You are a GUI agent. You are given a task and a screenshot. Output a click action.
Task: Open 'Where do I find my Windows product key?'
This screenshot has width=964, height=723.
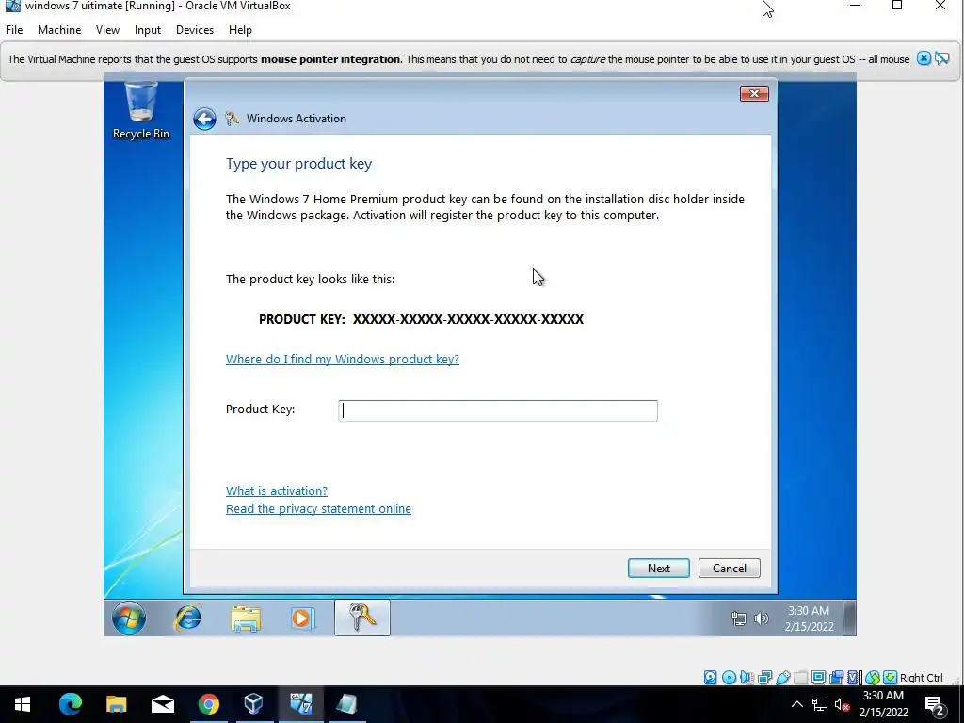coord(343,359)
